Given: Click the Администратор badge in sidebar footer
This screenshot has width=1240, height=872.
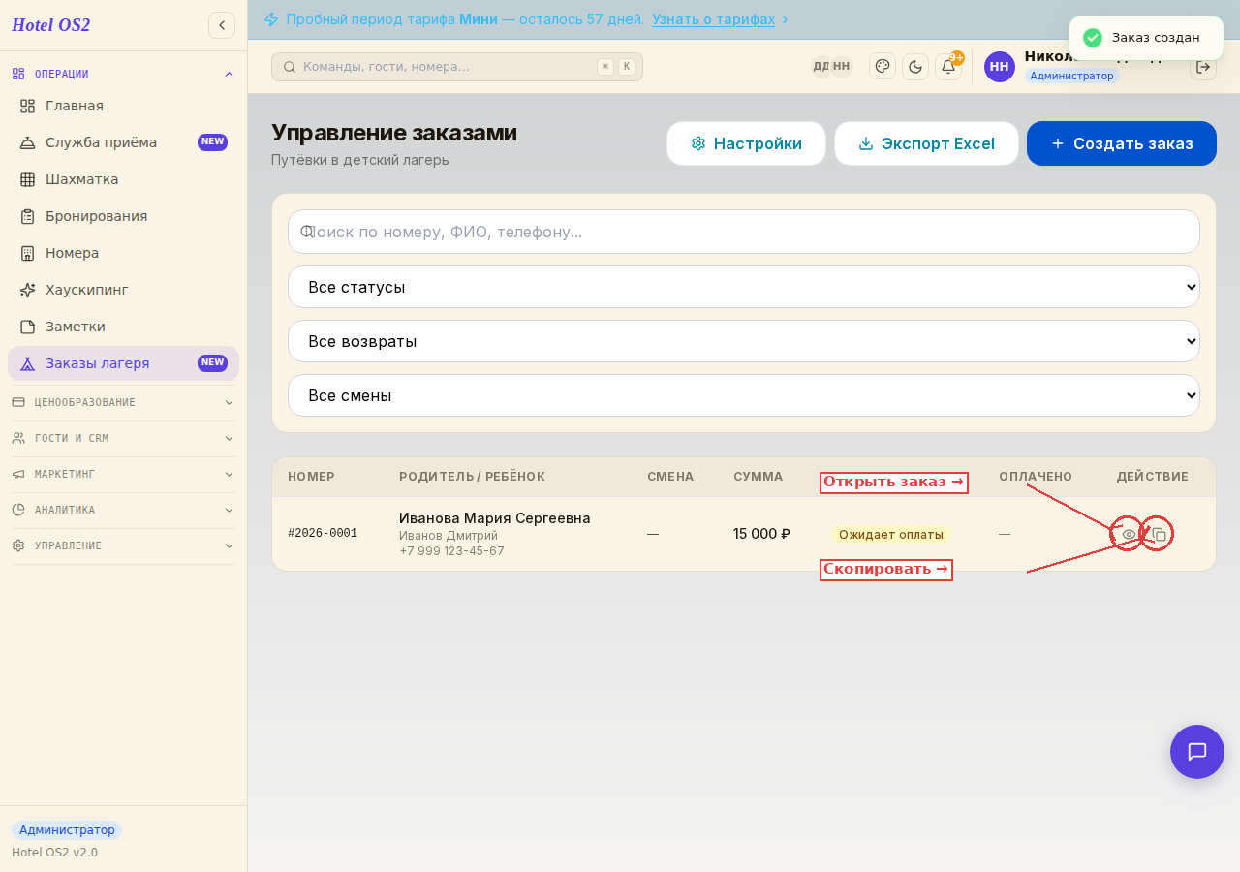Looking at the screenshot, I should point(67,830).
